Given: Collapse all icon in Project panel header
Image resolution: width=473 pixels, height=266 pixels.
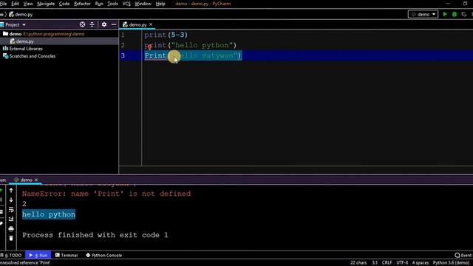Looking at the screenshot, I should (x=92, y=24).
